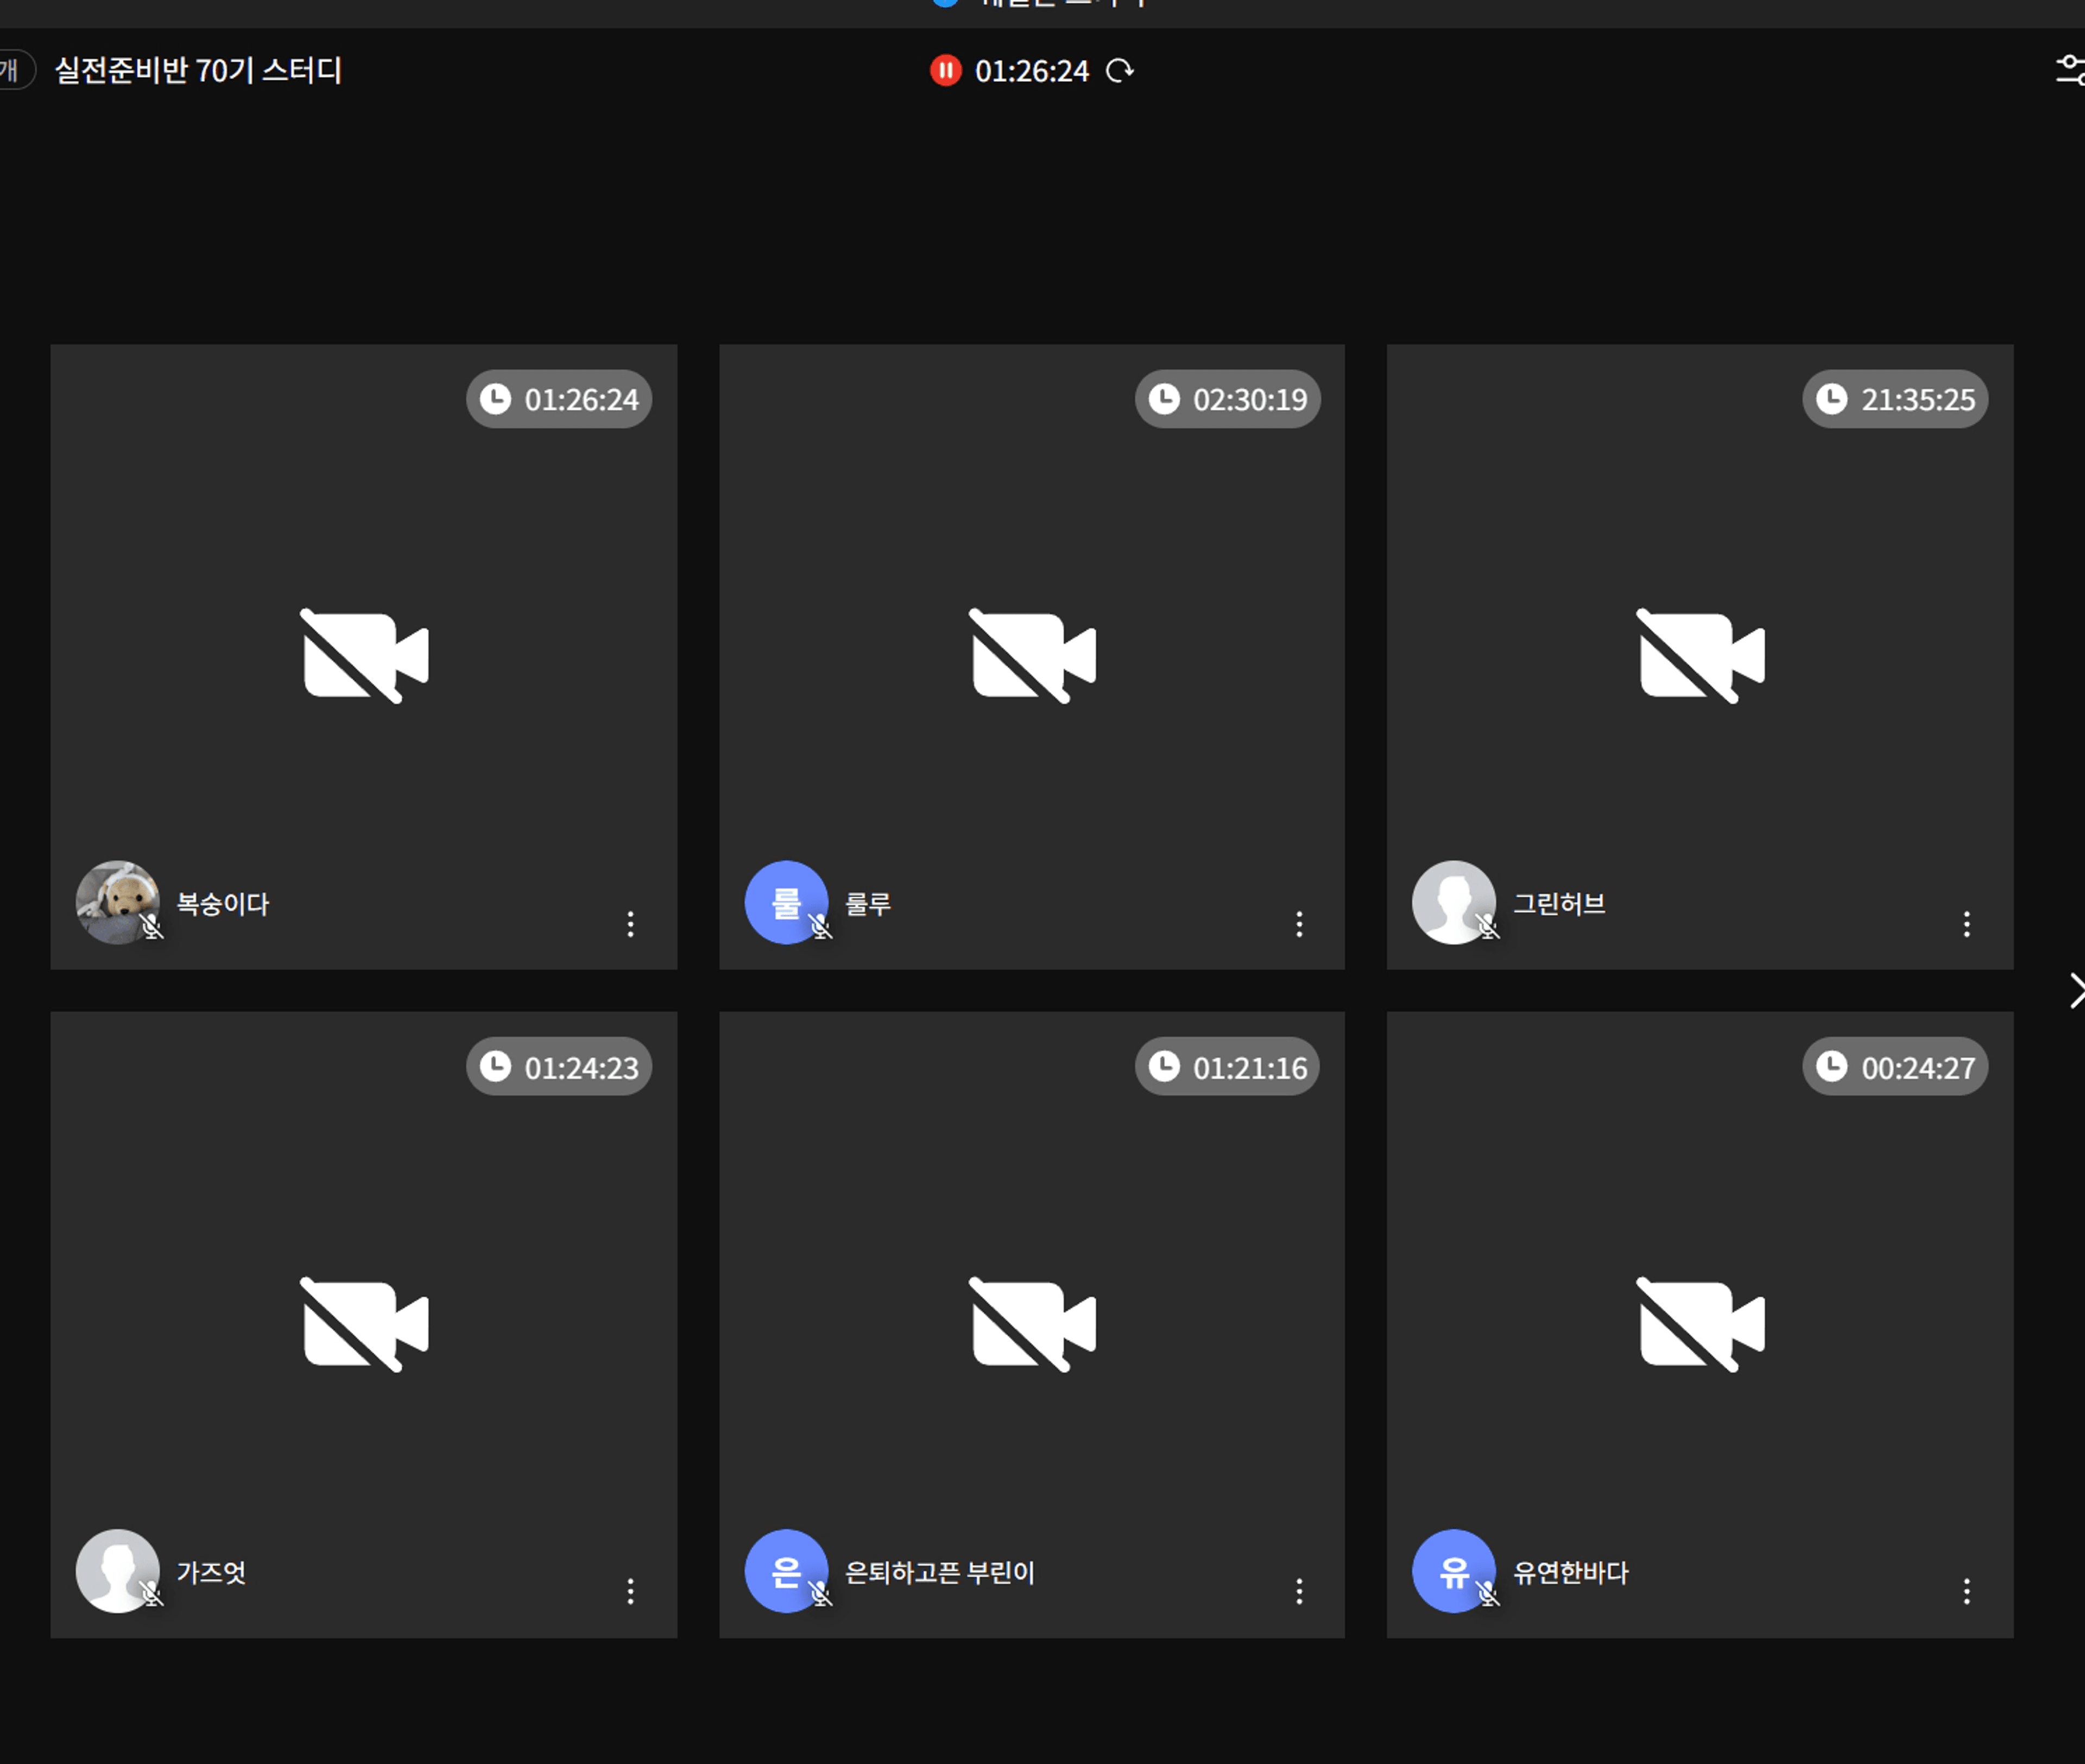Click 룰루's blue avatar

(785, 902)
